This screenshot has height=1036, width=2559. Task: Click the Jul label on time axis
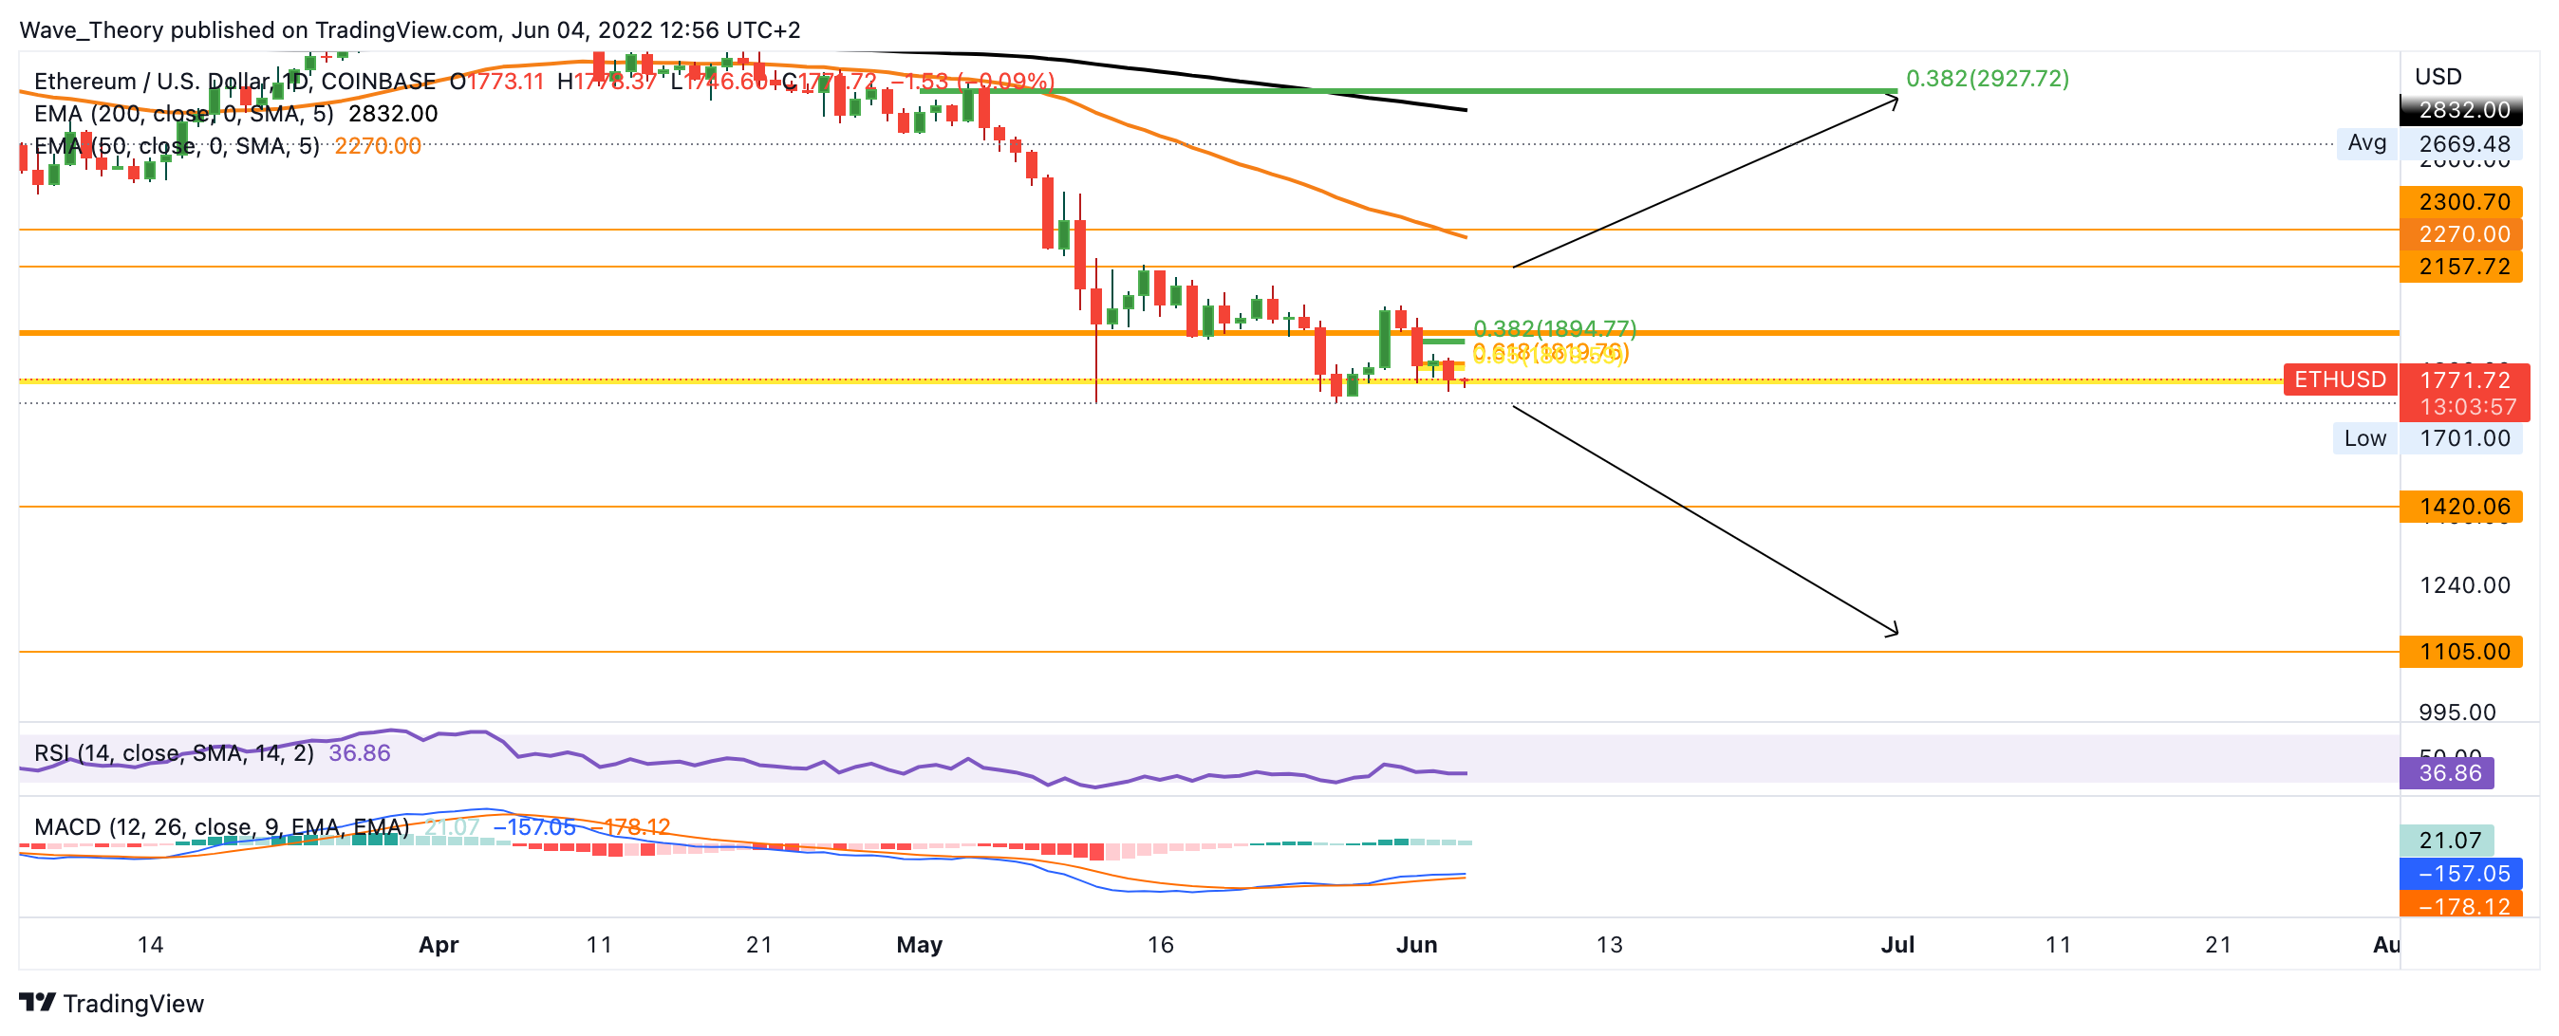(1896, 945)
